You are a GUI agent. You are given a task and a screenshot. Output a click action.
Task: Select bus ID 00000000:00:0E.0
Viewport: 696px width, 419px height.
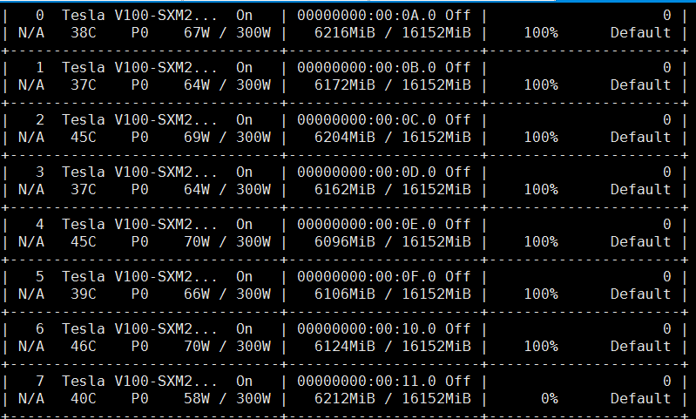point(367,225)
